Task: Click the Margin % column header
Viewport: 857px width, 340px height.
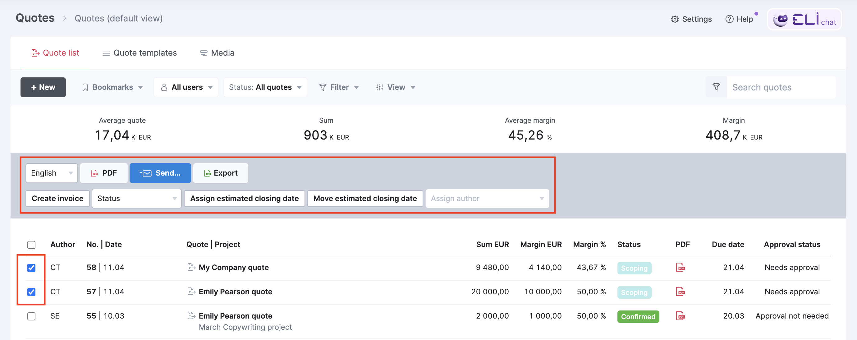Action: 589,245
